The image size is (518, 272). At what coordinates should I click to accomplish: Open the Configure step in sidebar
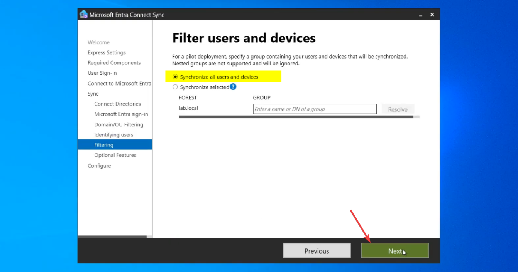click(99, 166)
